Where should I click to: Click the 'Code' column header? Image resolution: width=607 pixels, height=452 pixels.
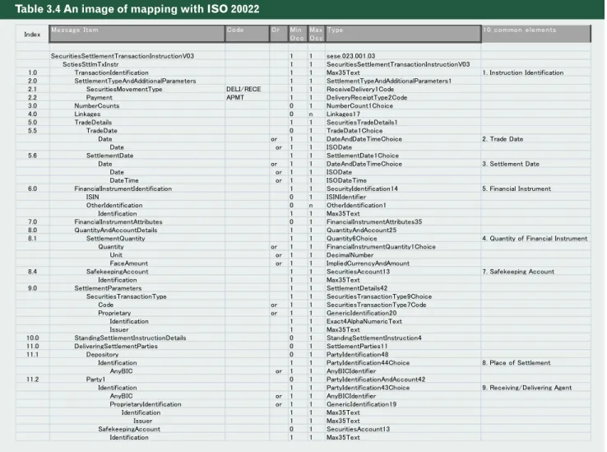point(247,34)
